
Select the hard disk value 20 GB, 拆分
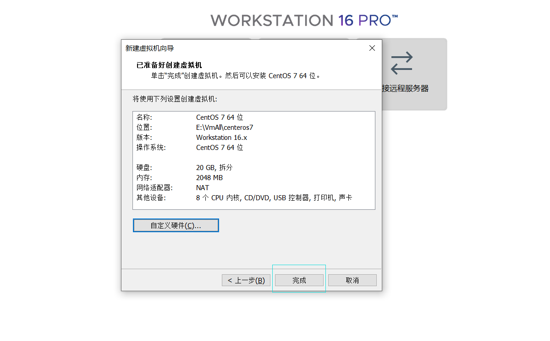214,168
